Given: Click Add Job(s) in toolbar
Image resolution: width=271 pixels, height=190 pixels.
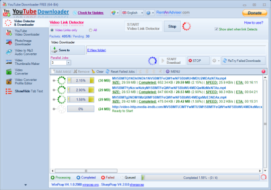Looking at the screenshot, I should [61, 71].
